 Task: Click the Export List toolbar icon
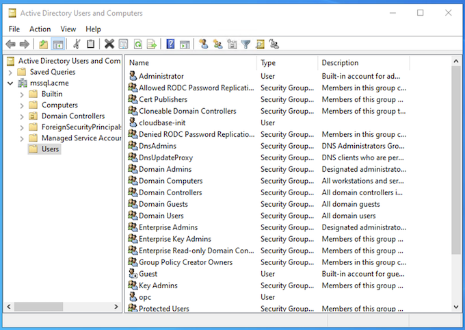point(152,45)
